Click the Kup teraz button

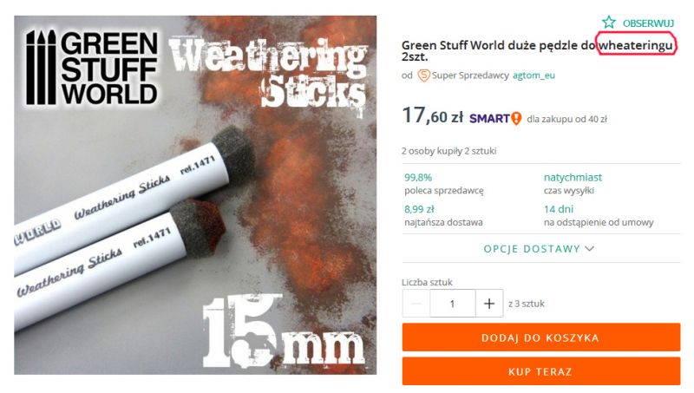coord(540,372)
